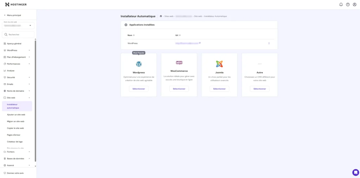Click the Hostinger logo
The width and height of the screenshot is (360, 178).
(16, 5)
